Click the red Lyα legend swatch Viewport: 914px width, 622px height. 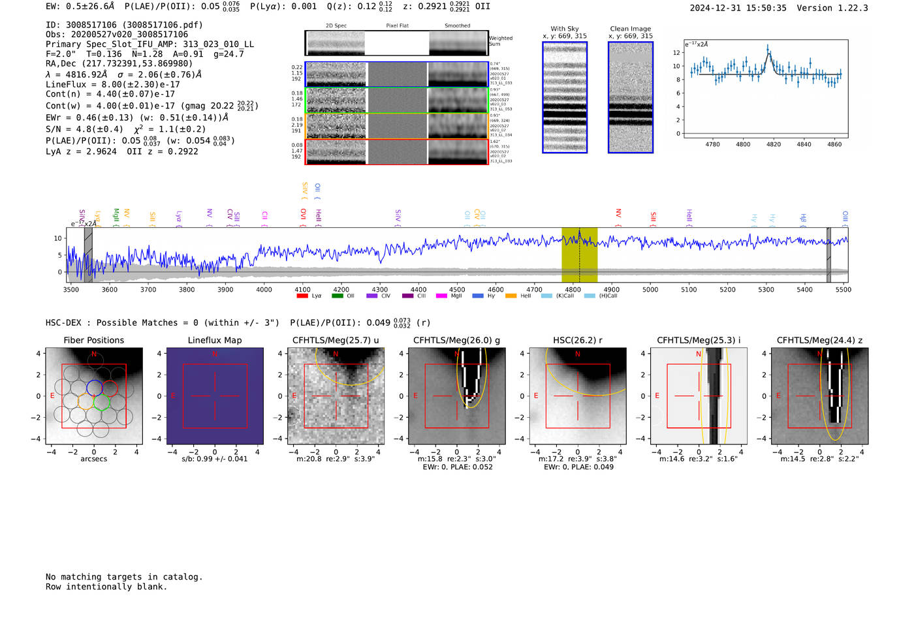pyautogui.click(x=302, y=296)
